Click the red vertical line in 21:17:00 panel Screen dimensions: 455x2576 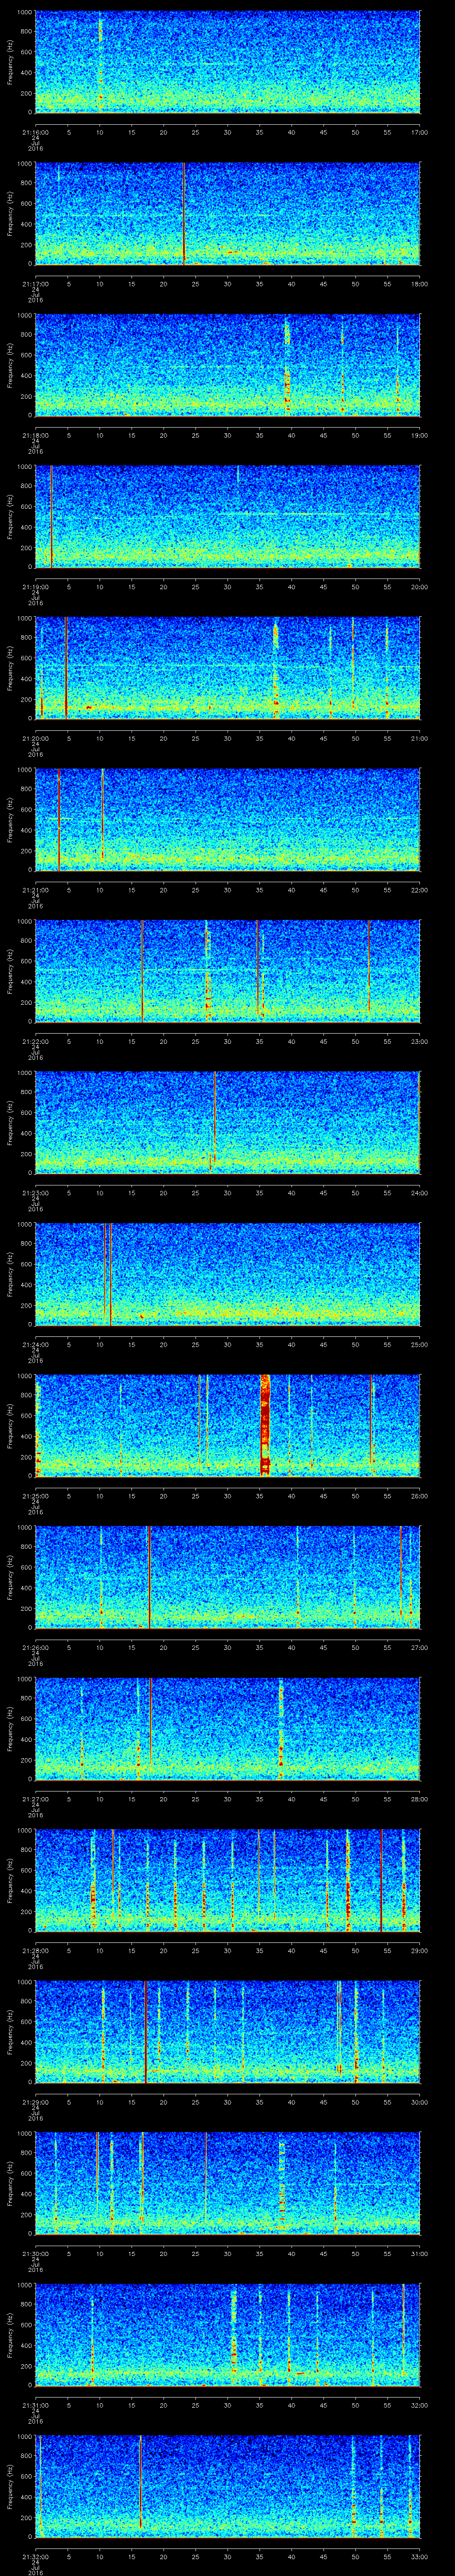[184, 214]
